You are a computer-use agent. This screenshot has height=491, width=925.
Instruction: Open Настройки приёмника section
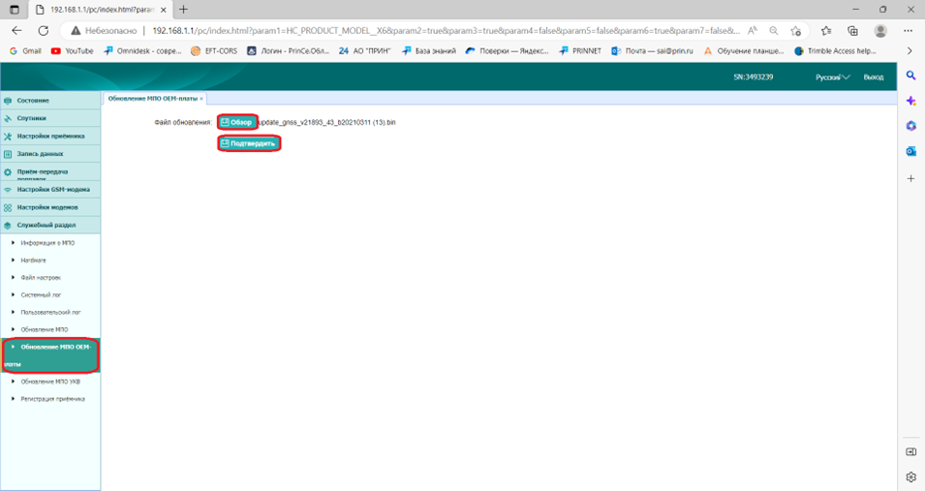tap(50, 136)
